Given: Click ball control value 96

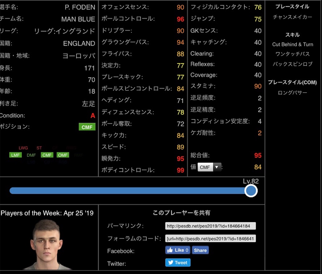Looking at the screenshot, I should [x=180, y=19].
